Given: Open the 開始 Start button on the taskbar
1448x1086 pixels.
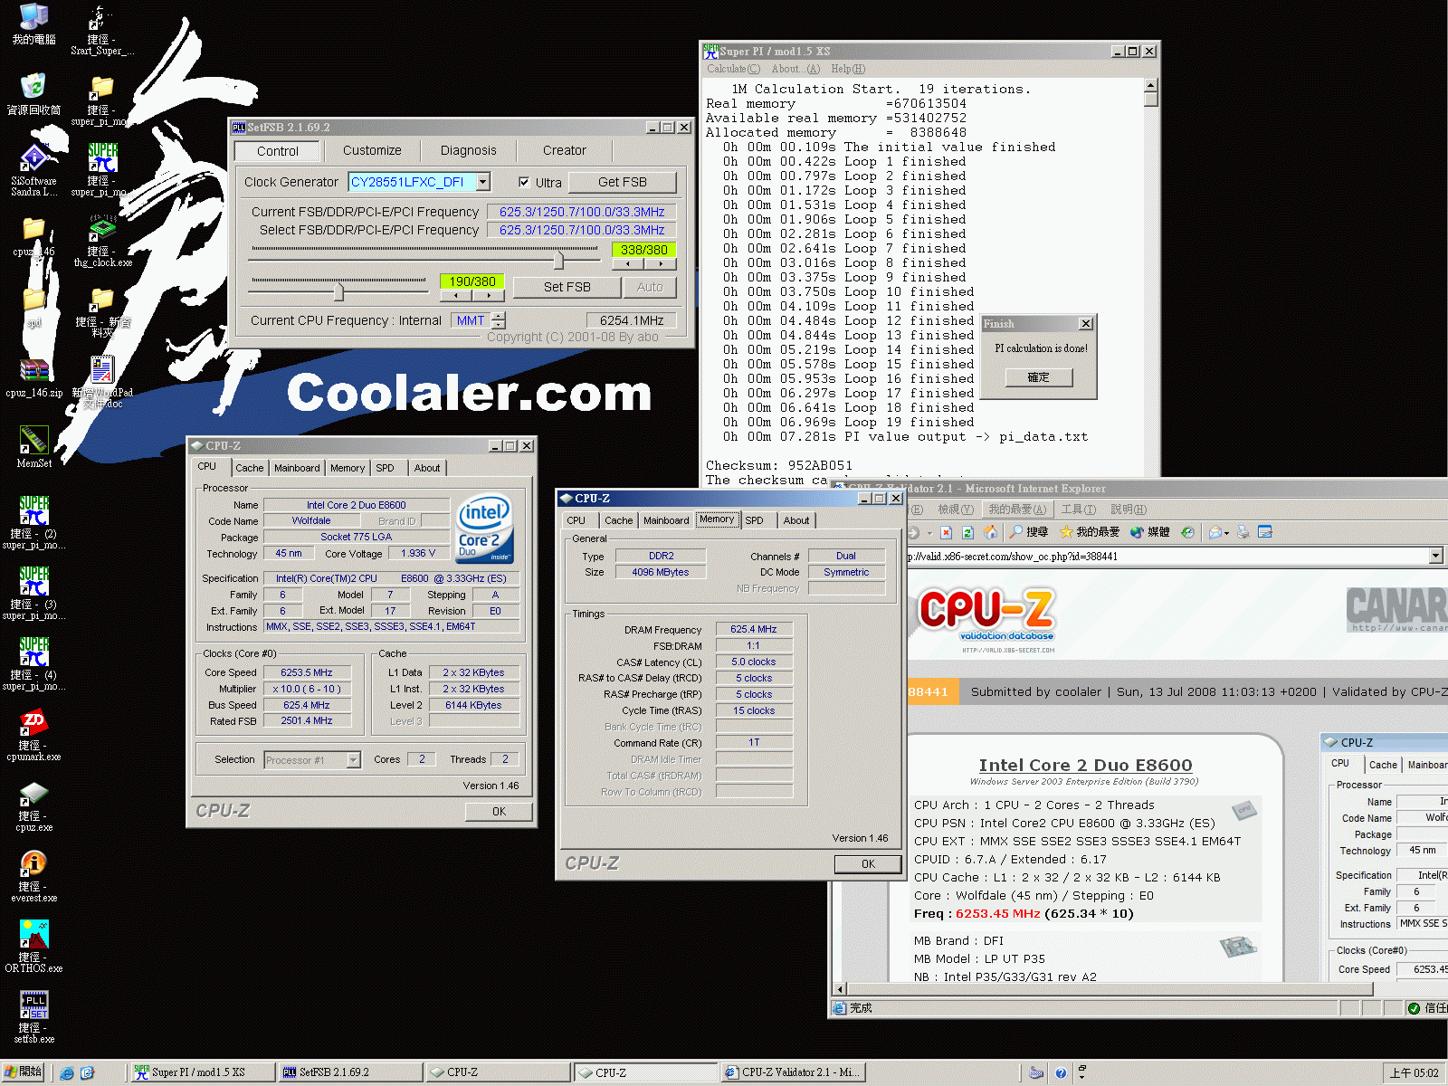Looking at the screenshot, I should pos(23,1072).
